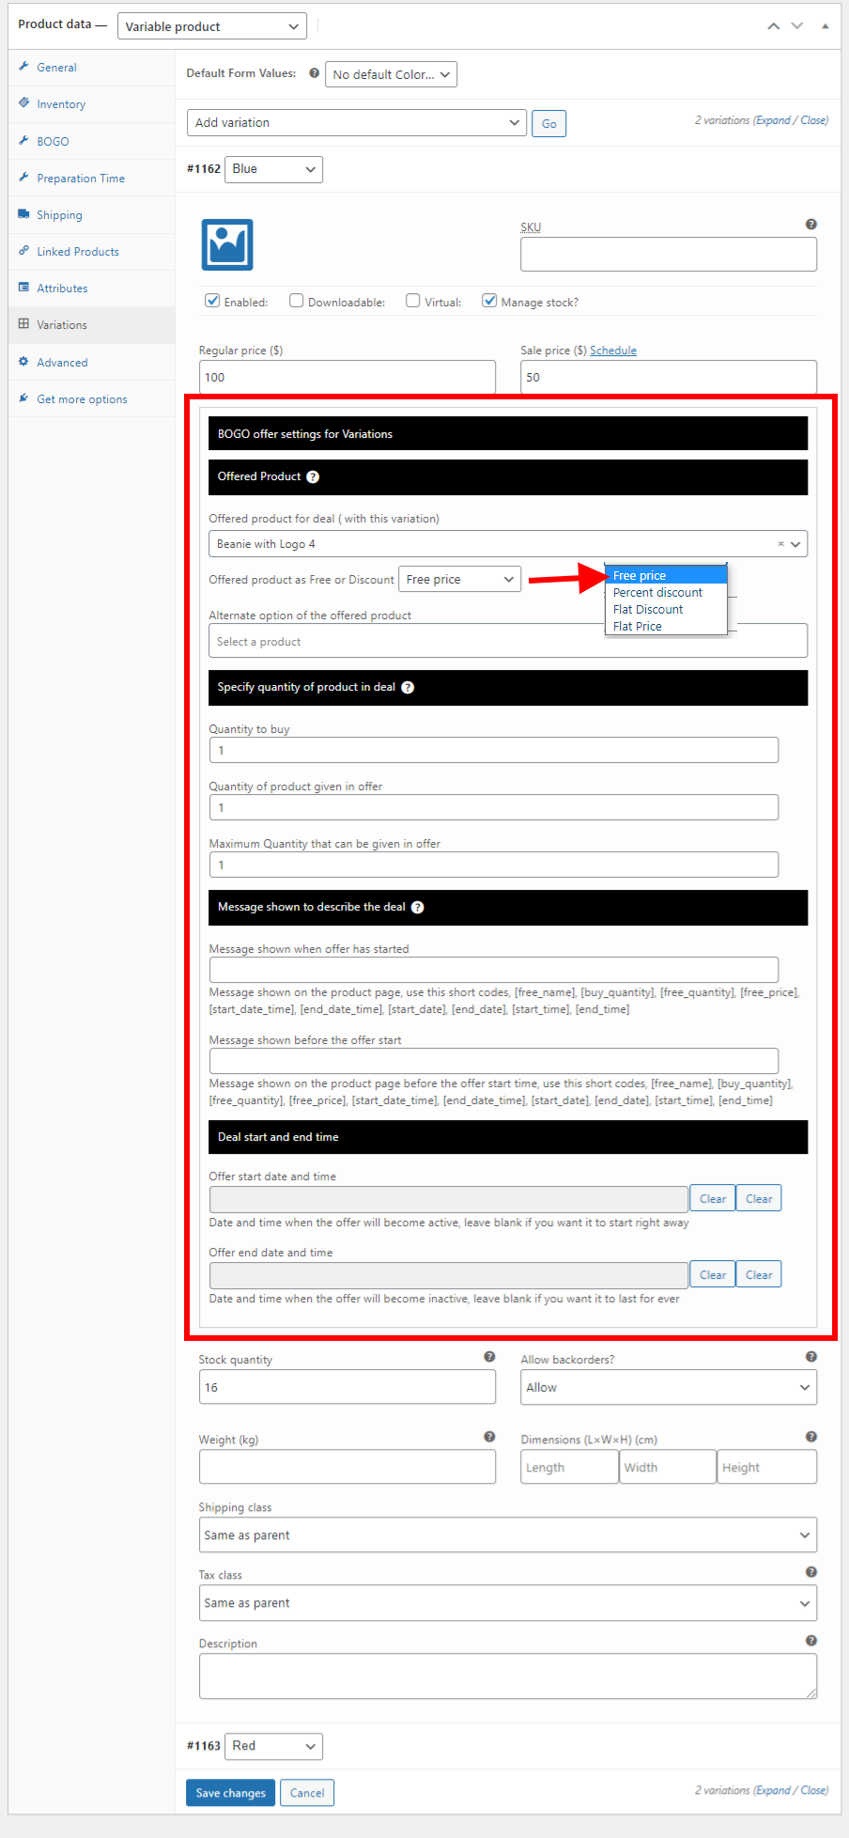This screenshot has height=1838, width=849.
Task: Open the Get more options tab
Action: click(92, 399)
